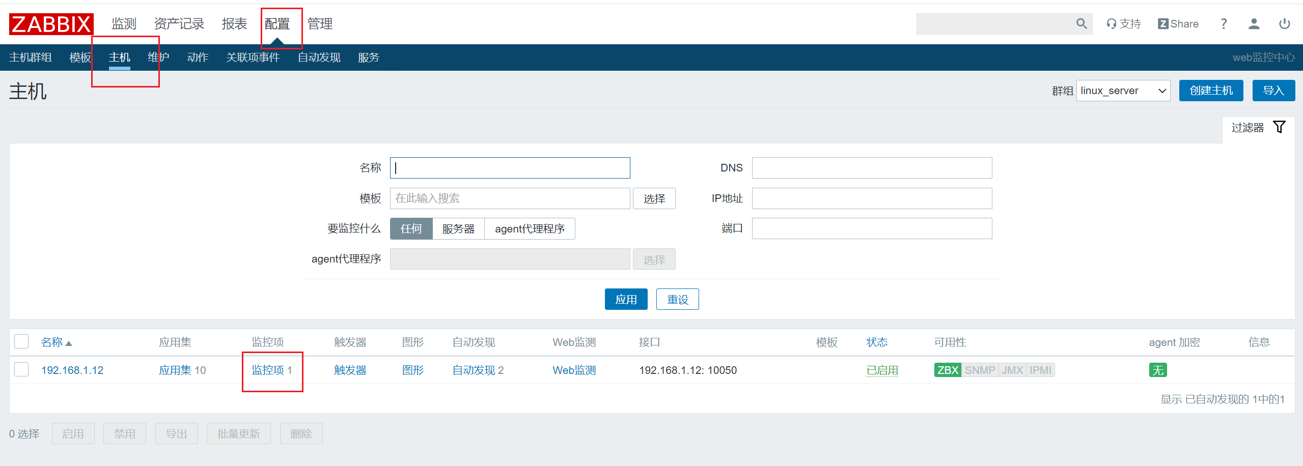The height and width of the screenshot is (466, 1303).
Task: Click the ZABBIX logo
Action: pyautogui.click(x=51, y=24)
